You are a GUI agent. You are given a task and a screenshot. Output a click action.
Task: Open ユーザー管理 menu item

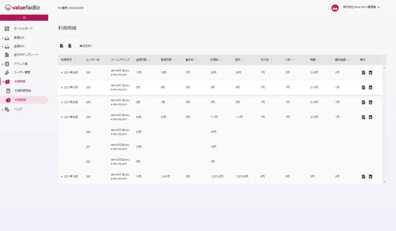point(22,72)
